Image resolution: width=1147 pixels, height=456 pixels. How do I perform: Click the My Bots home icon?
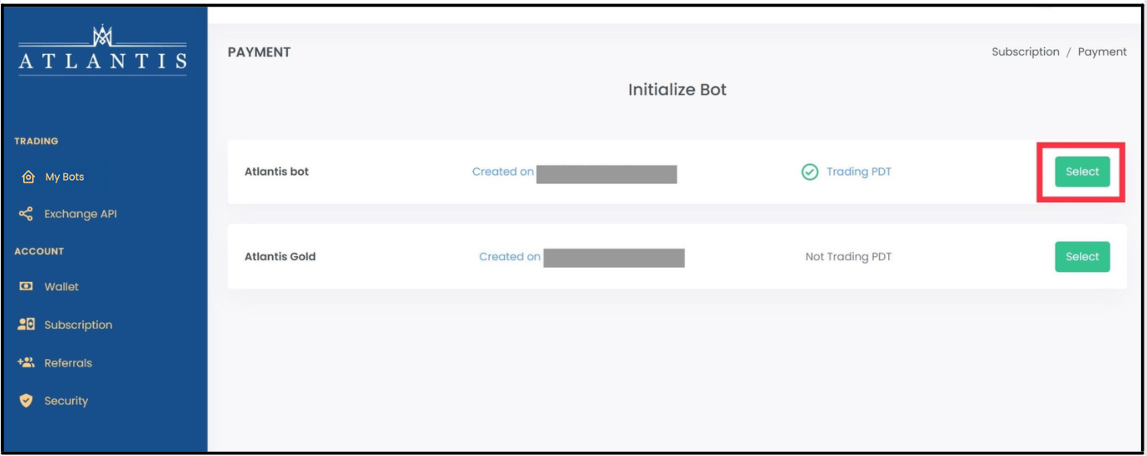pyautogui.click(x=27, y=177)
